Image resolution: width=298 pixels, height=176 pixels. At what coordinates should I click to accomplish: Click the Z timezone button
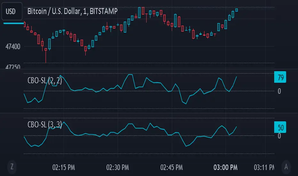(12, 166)
